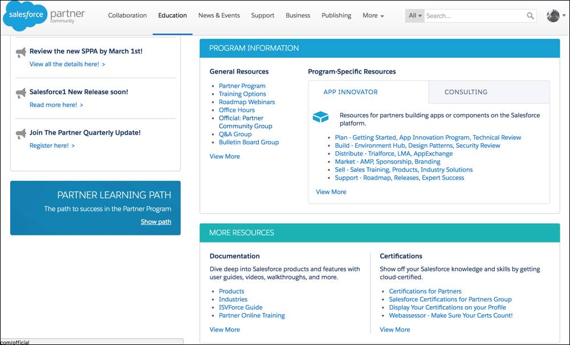570x345 pixels.
Task: Click Read more here link
Action: [56, 105]
